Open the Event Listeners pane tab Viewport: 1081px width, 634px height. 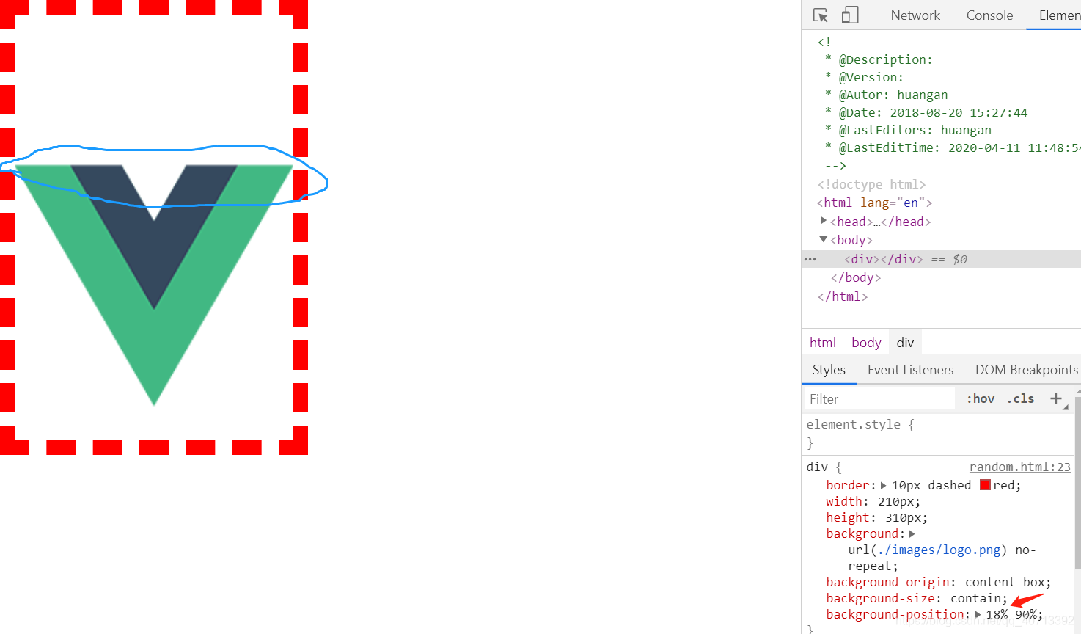910,370
